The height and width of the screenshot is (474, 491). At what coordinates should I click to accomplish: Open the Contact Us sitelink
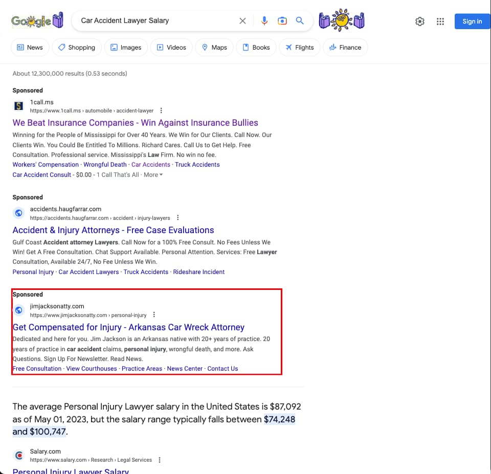222,369
